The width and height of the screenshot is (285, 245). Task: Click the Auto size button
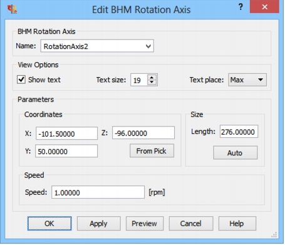(236, 153)
